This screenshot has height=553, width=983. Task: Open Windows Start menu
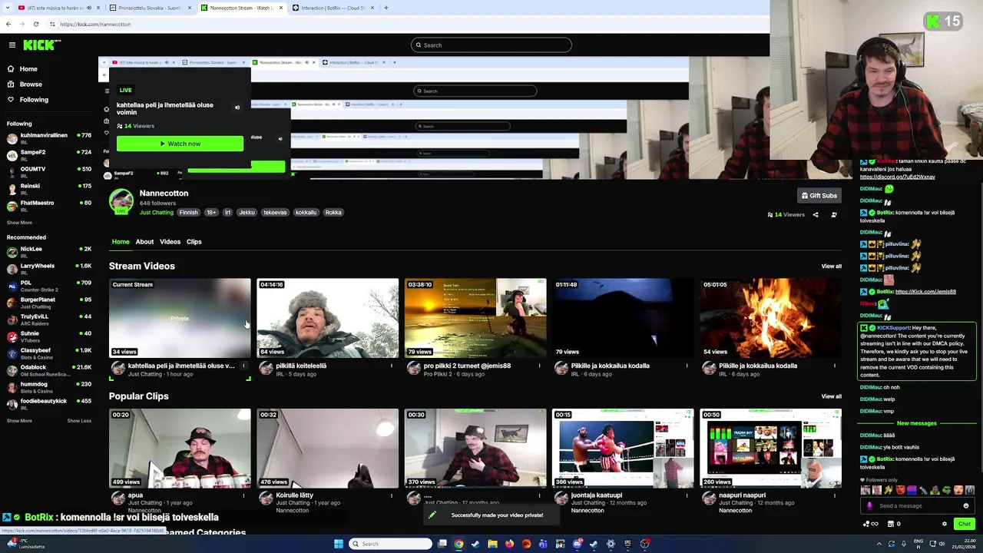click(x=338, y=544)
